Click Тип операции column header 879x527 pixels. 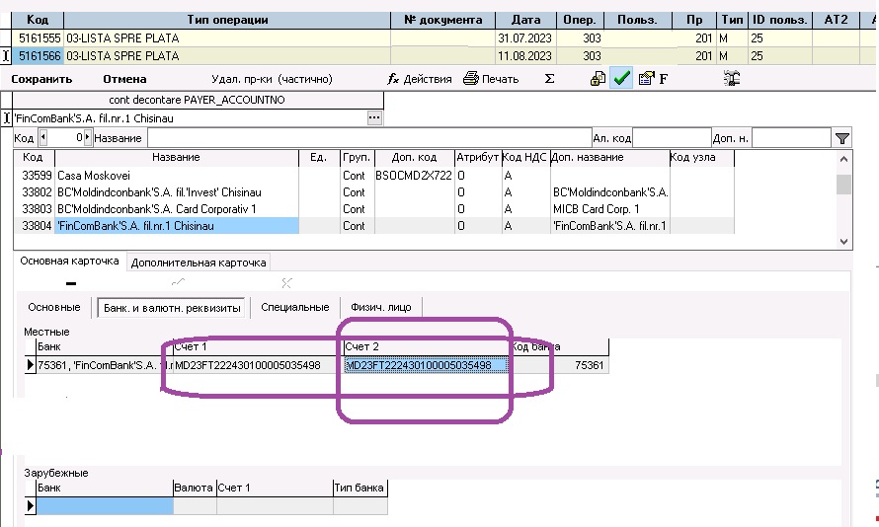coord(227,20)
